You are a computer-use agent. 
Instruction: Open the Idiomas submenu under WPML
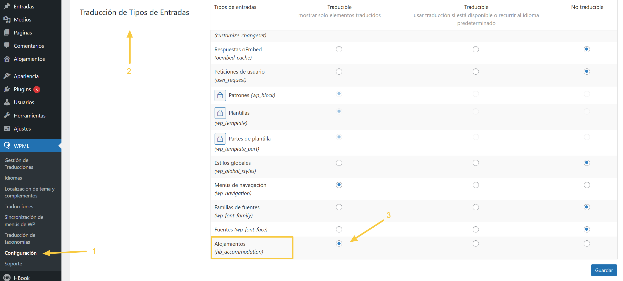click(13, 178)
